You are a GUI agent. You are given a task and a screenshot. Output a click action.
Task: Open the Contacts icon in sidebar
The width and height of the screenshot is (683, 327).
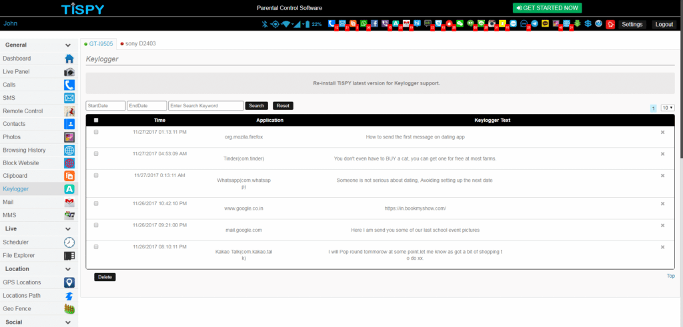click(x=69, y=124)
